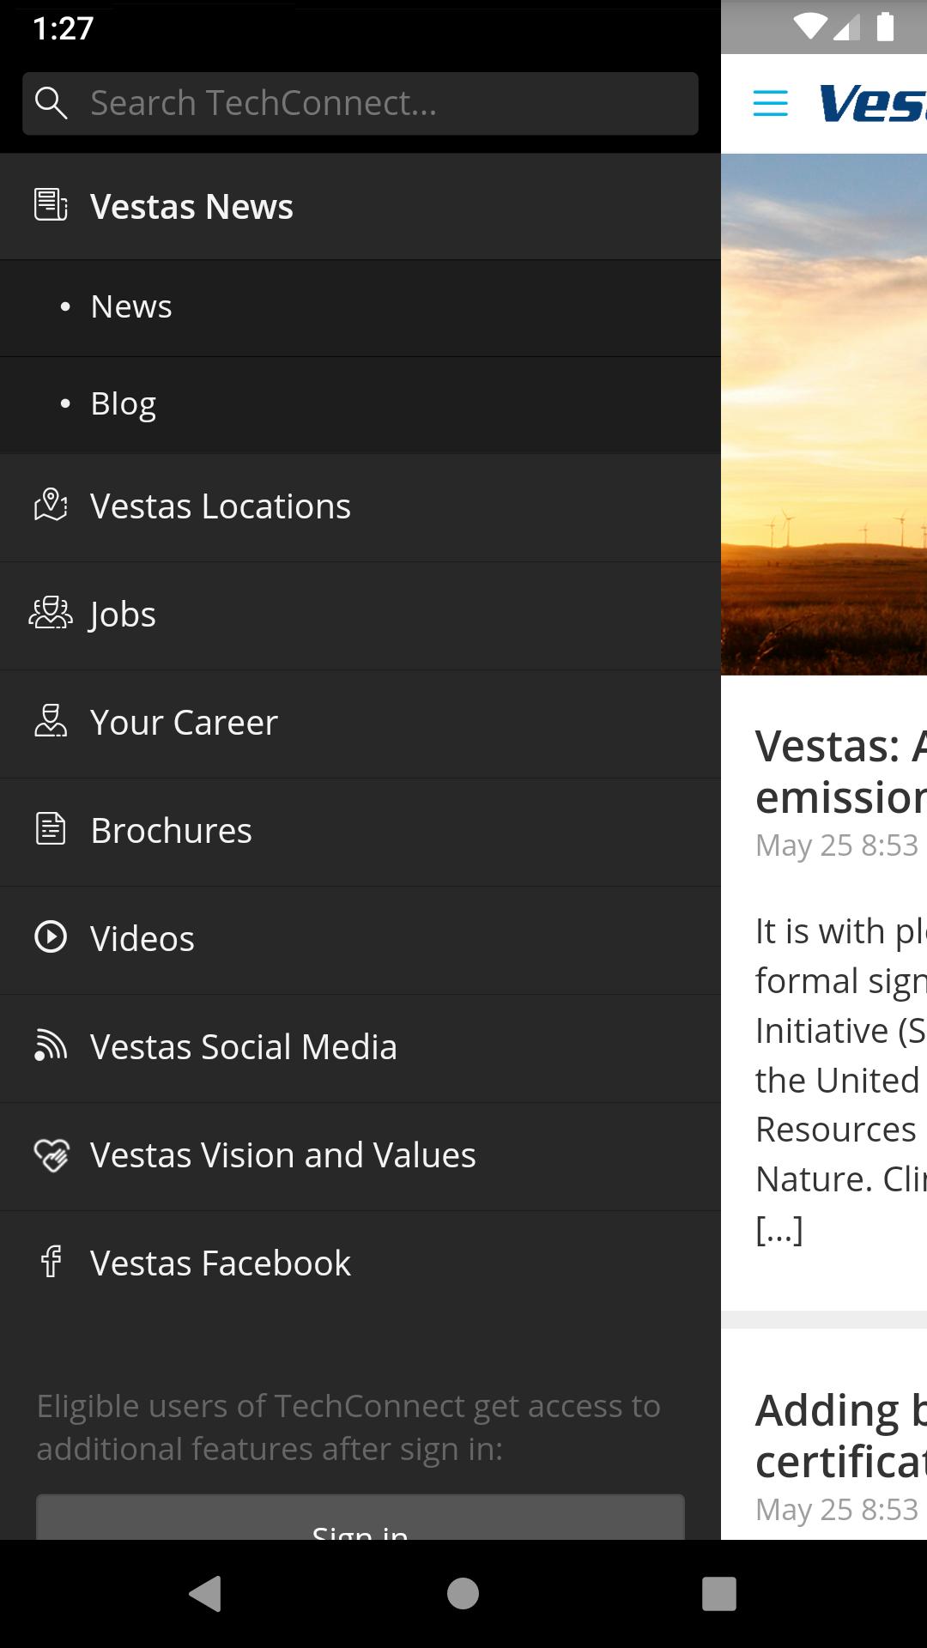This screenshot has width=927, height=1648.
Task: Tap the 1:27 clock in status bar
Action: click(x=63, y=28)
